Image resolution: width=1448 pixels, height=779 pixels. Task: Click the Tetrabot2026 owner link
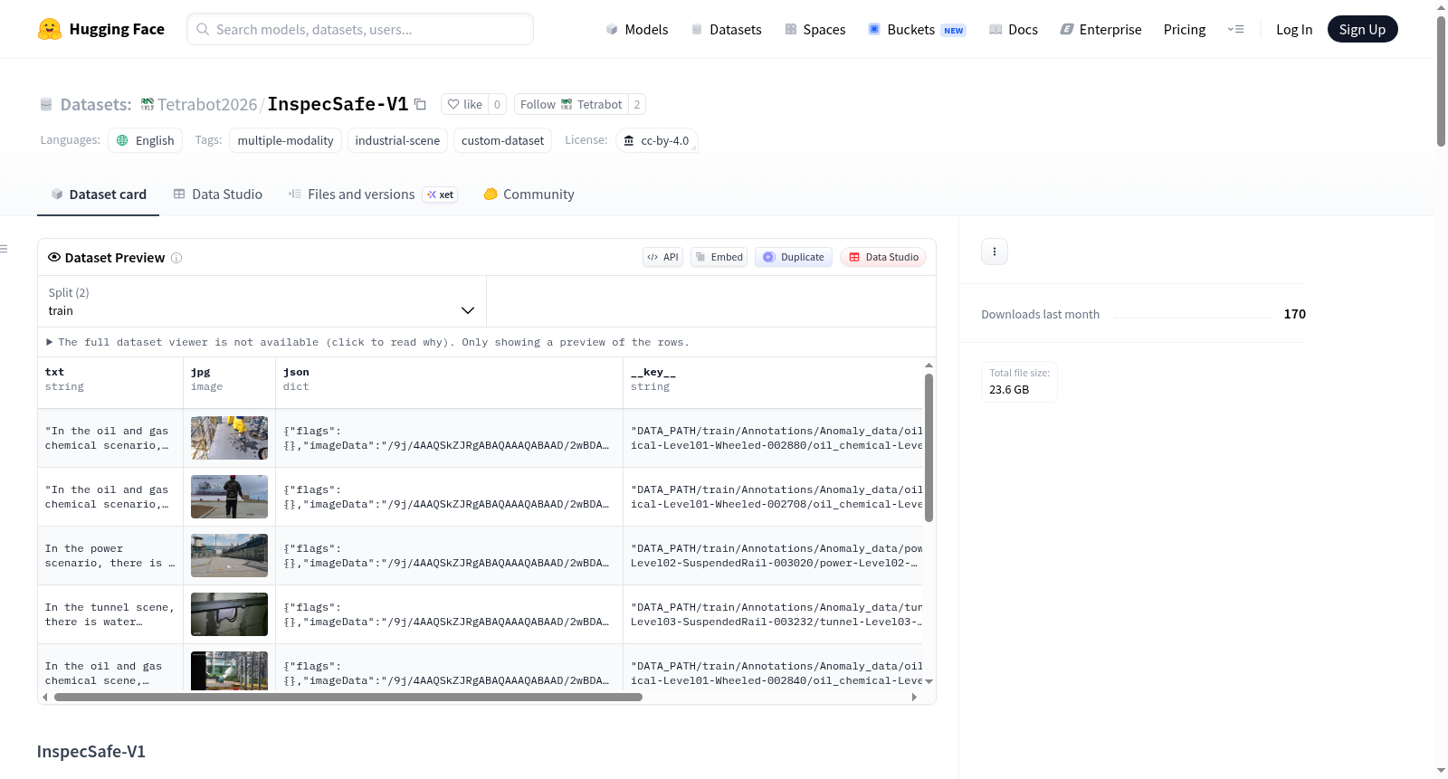[x=207, y=104]
